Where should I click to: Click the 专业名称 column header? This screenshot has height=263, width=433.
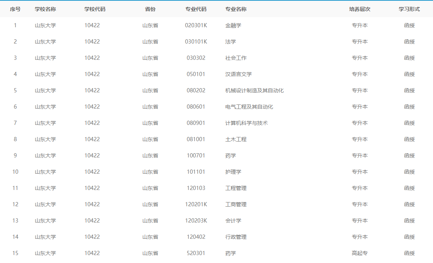coord(236,9)
